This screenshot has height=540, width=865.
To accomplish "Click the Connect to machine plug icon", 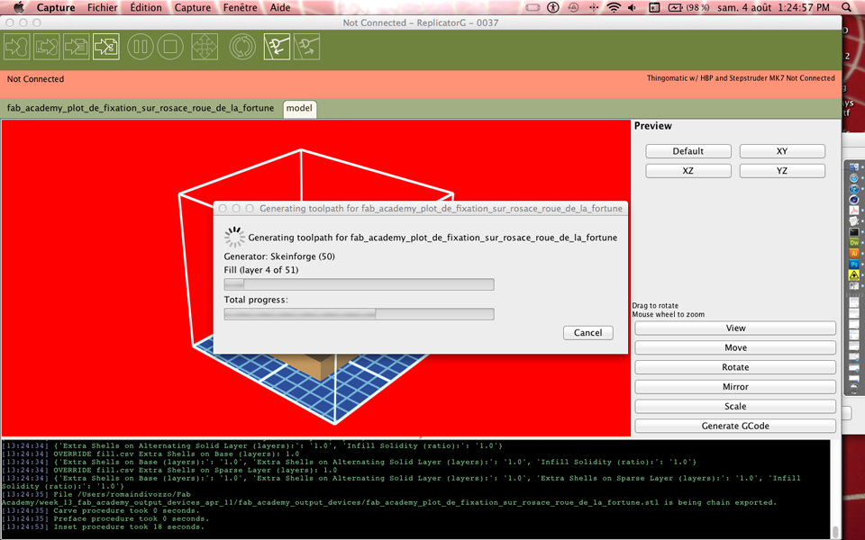I will coord(277,47).
